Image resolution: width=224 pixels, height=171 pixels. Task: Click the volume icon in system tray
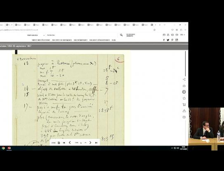click(x=178, y=148)
